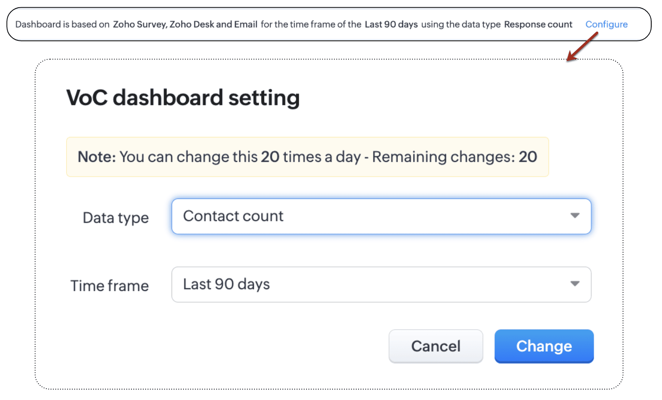Click the 'using the data type' text

click(461, 24)
